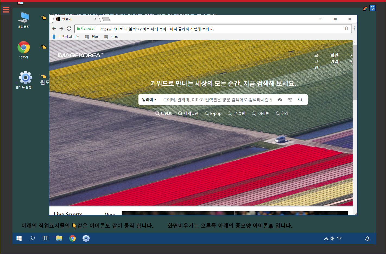Image resolution: width=386 pixels, height=254 pixels.
Task: Open a new browser tab
Action: click(x=106, y=19)
